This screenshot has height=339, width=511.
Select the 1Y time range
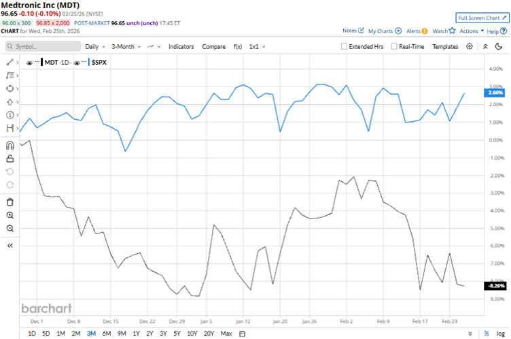coord(136,334)
